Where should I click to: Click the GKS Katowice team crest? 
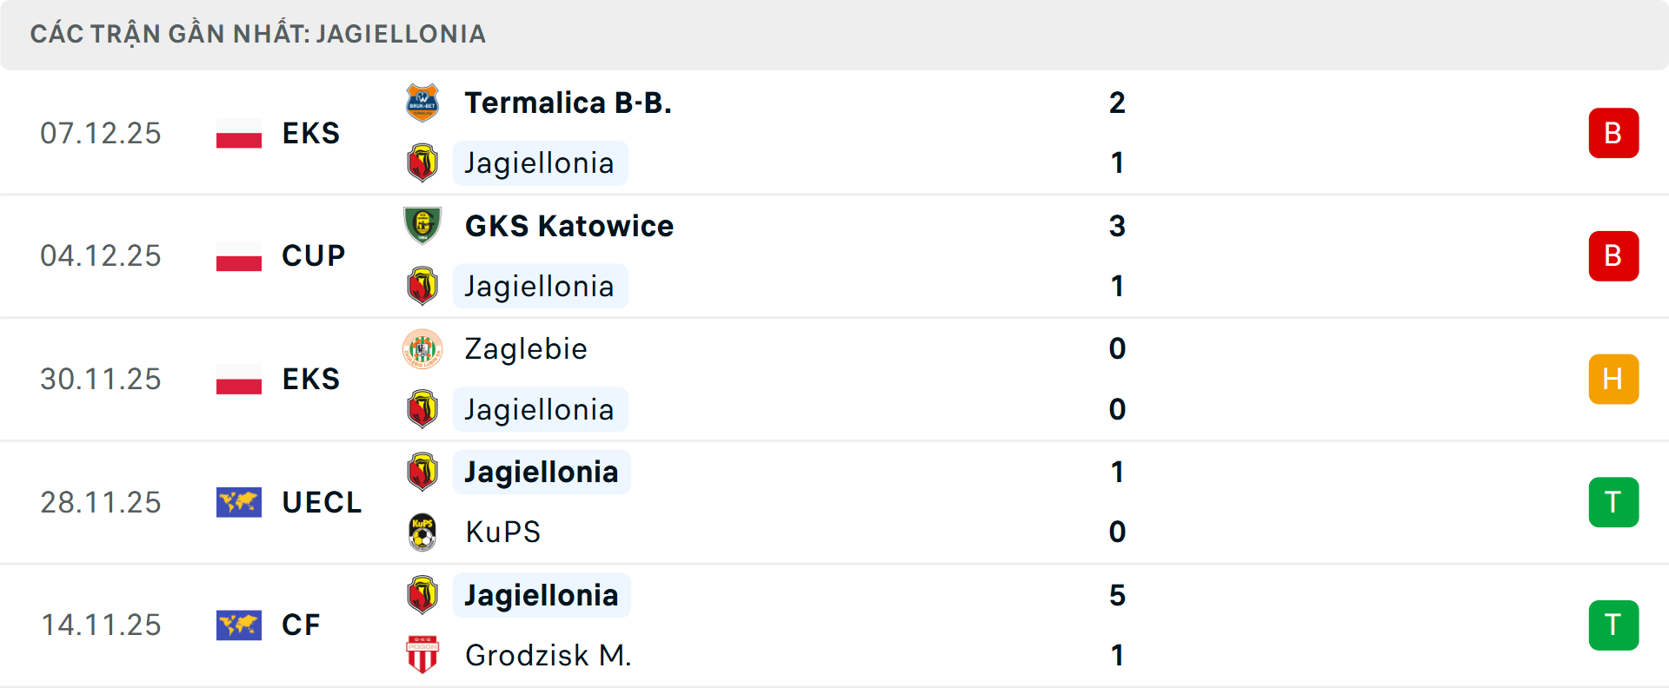click(x=422, y=226)
